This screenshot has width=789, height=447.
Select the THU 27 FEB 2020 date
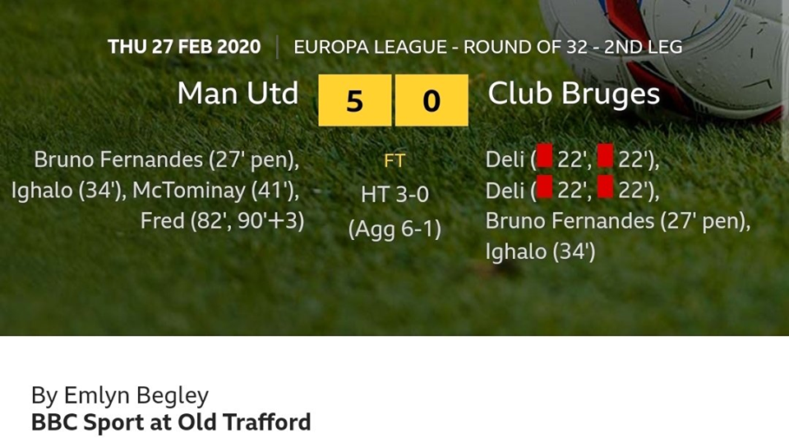pyautogui.click(x=184, y=47)
